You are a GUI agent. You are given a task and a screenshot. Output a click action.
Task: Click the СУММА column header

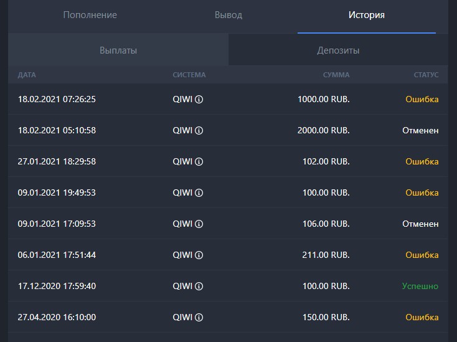tap(336, 75)
